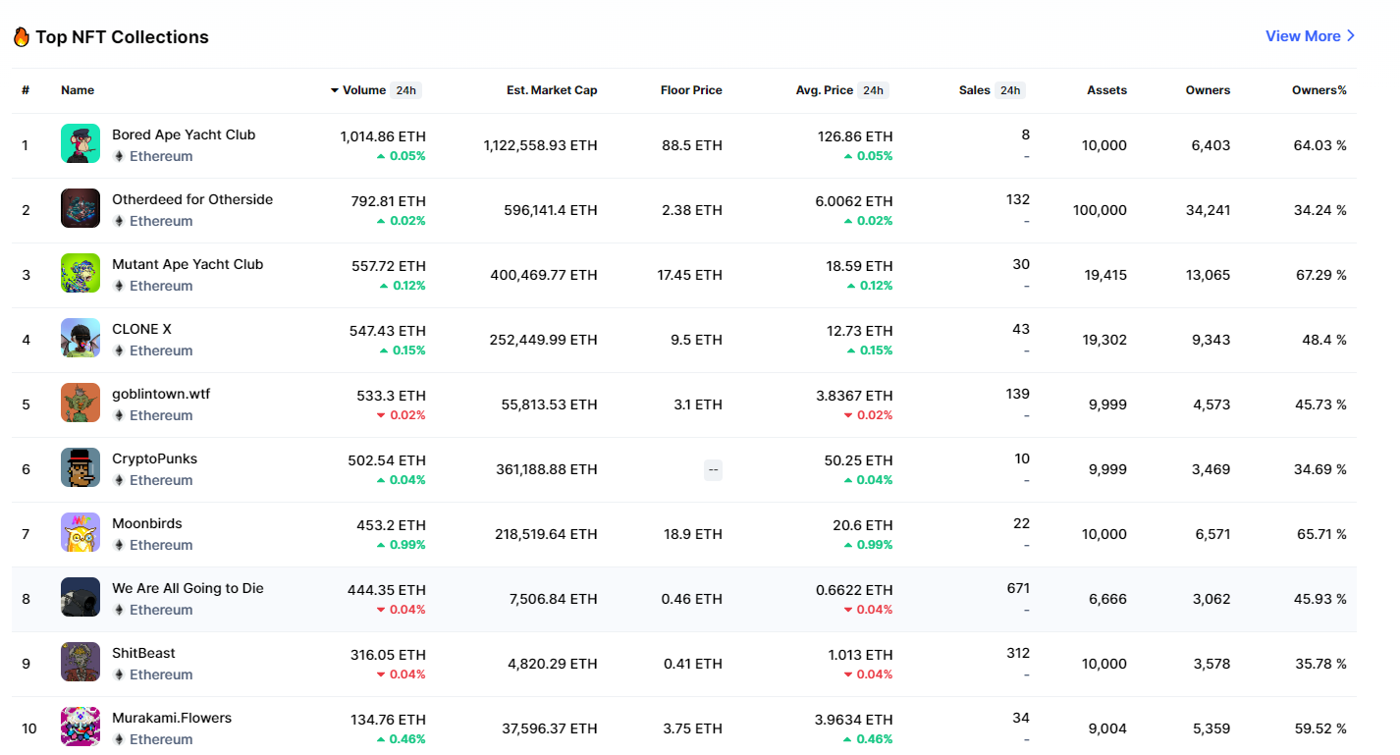The width and height of the screenshot is (1400, 755).
Task: Open the View More link
Action: point(1311,35)
